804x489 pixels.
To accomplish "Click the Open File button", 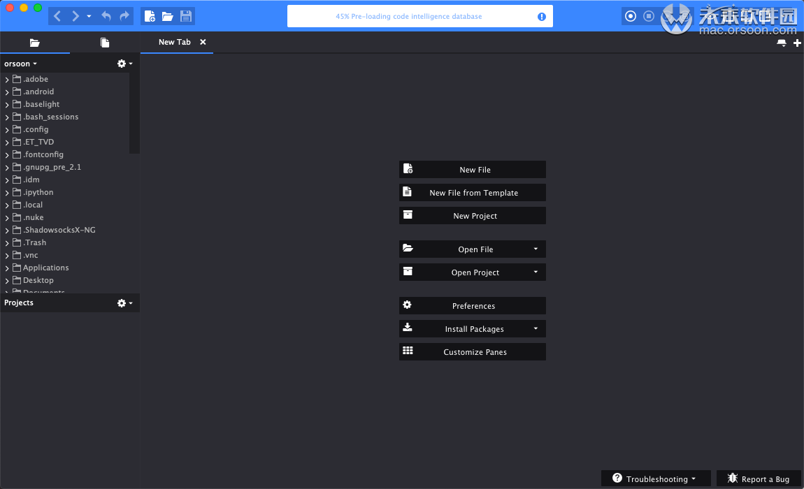I will 472,249.
